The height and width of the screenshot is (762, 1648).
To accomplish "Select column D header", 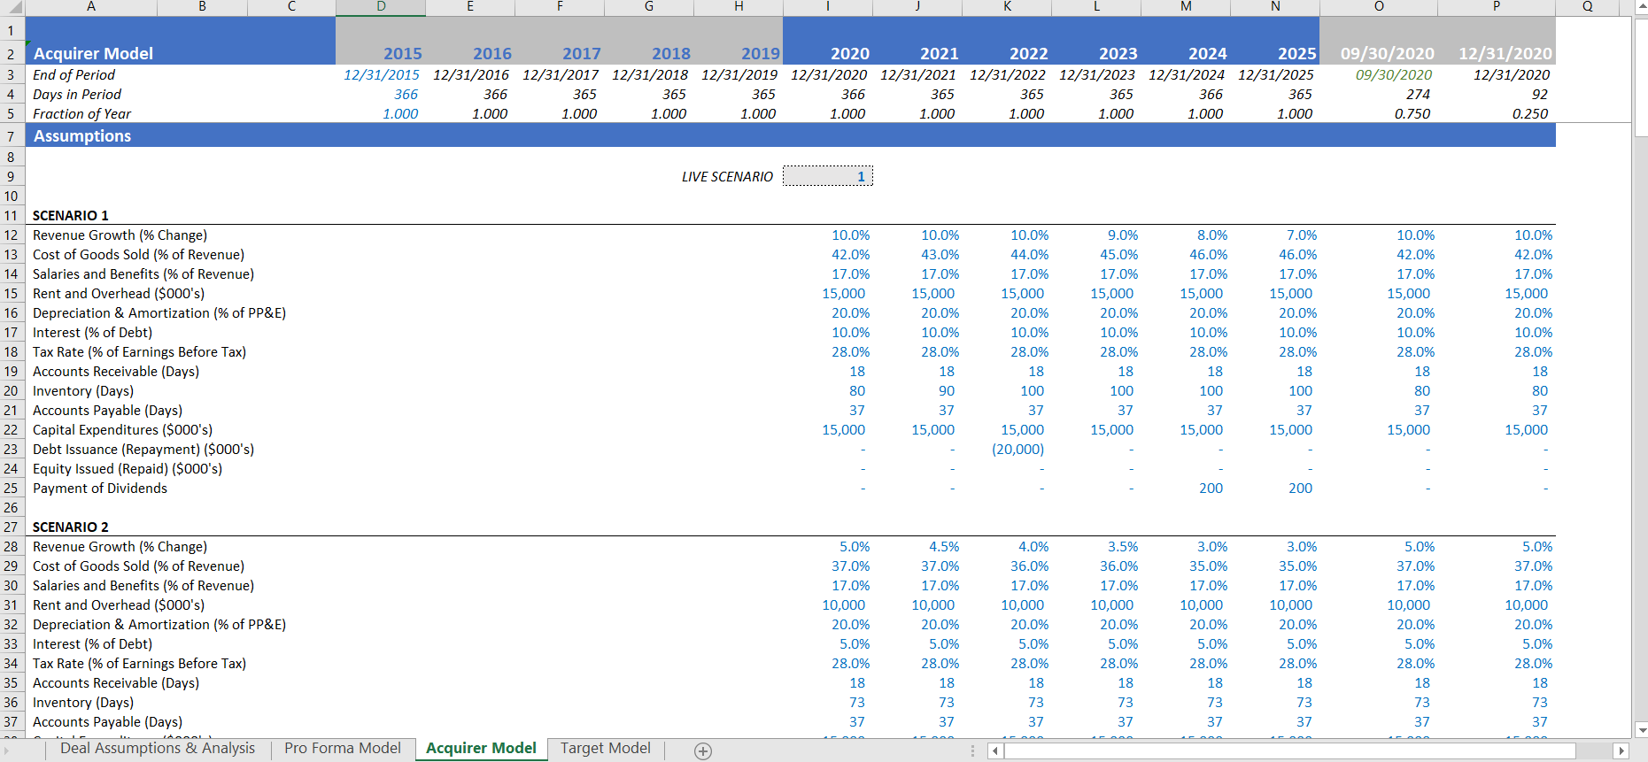I will click(381, 7).
